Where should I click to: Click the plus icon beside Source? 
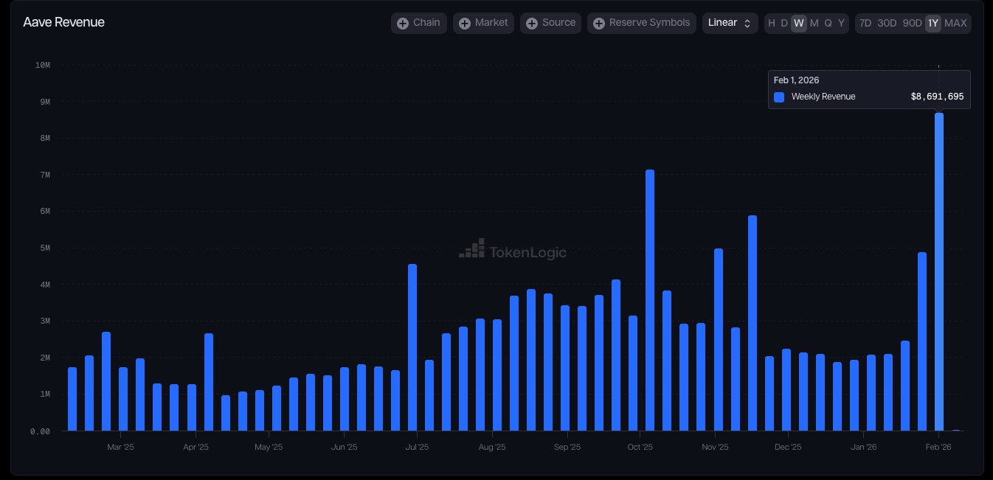[x=532, y=24]
